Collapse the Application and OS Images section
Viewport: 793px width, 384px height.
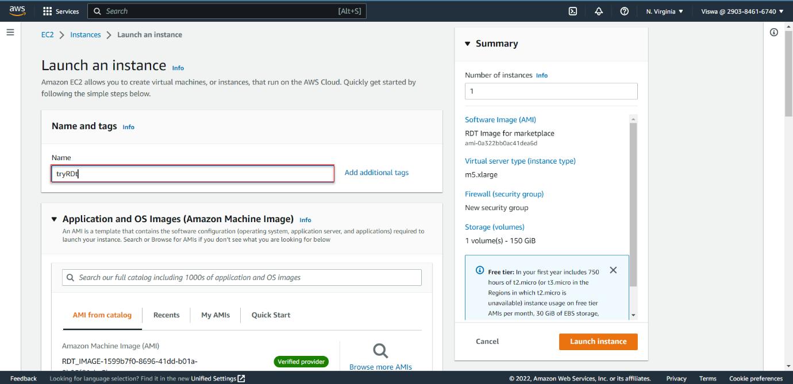54,219
